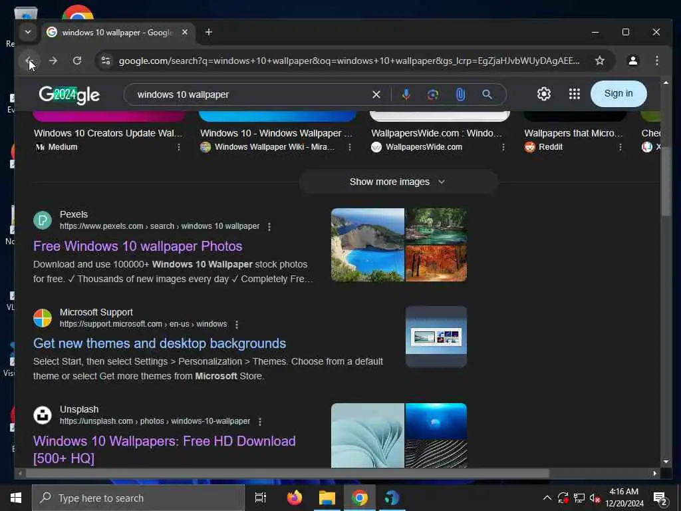Open Windows 10 Creators Update Wal... result

(108, 133)
